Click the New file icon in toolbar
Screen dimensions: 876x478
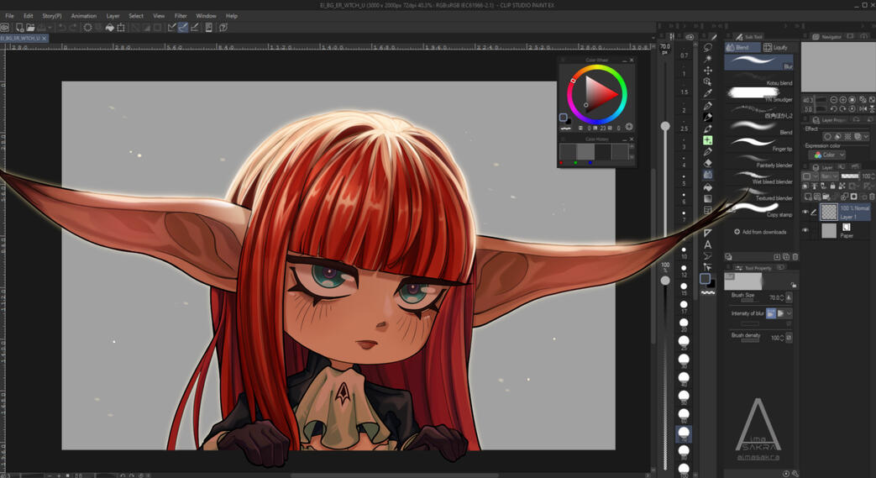coord(19,27)
